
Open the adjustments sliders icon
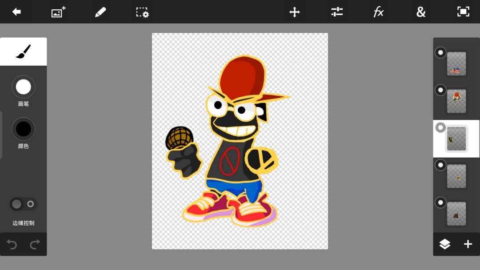337,12
